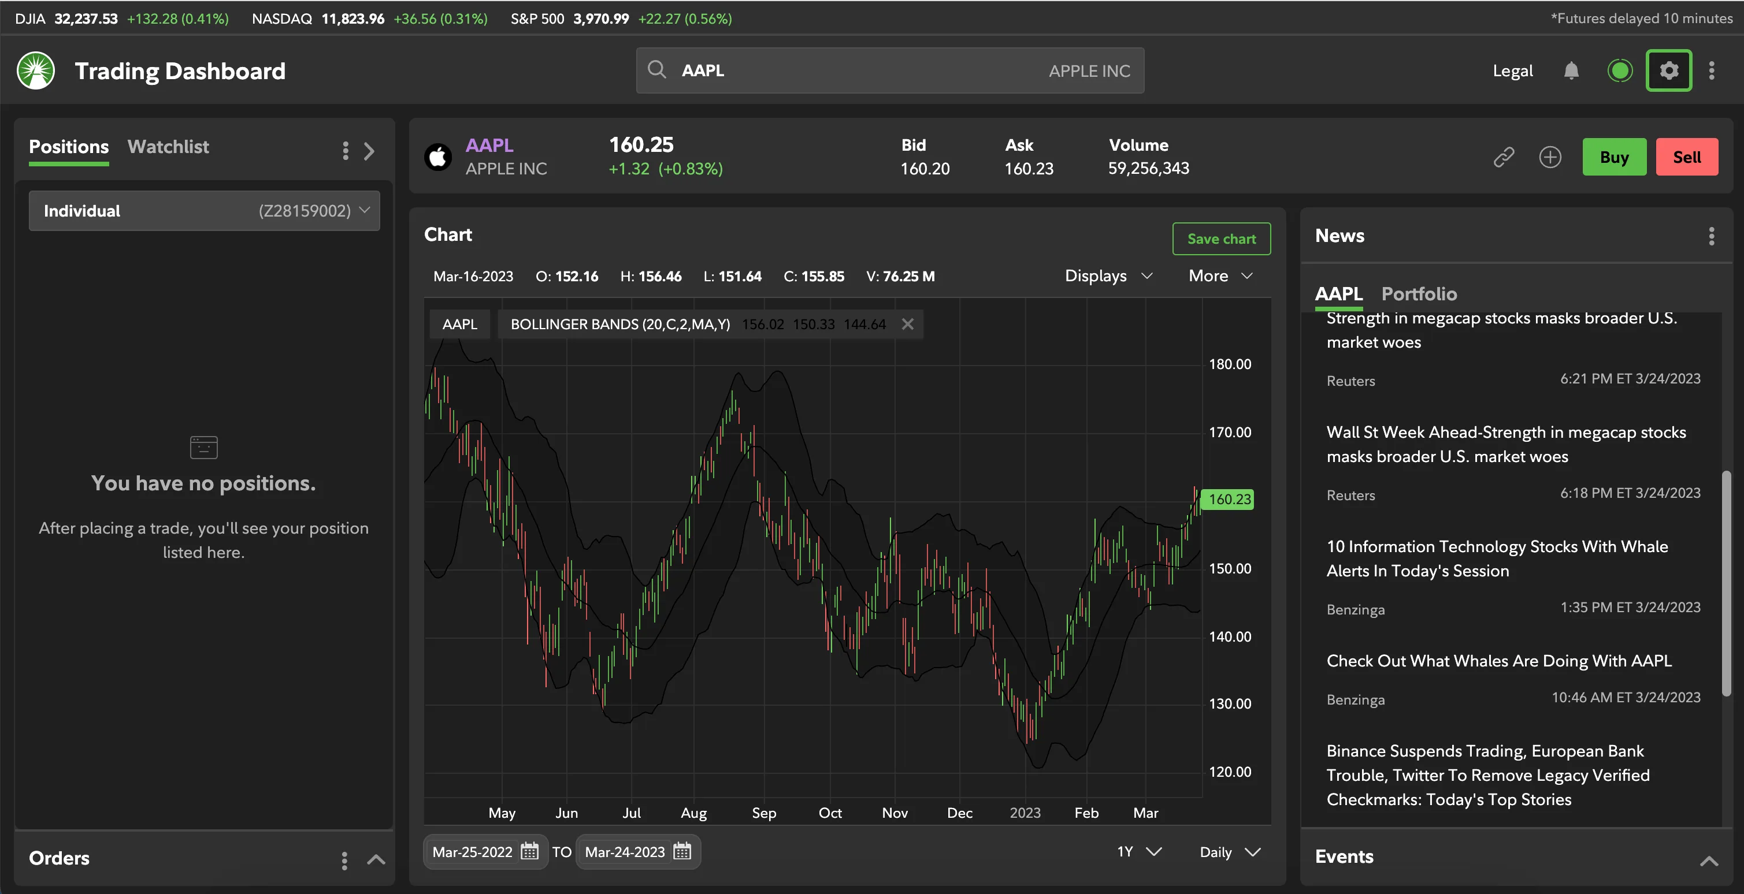
Task: Click the Save chart button
Action: tap(1222, 238)
